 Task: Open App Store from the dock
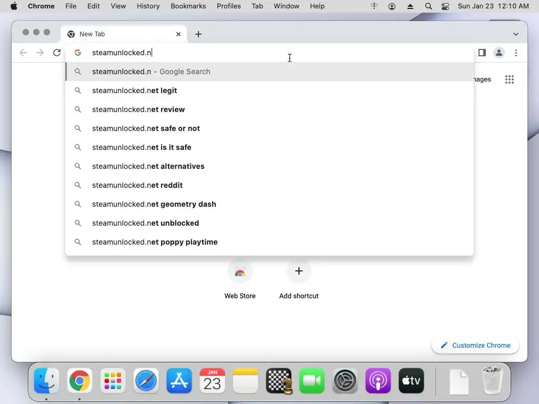179,381
